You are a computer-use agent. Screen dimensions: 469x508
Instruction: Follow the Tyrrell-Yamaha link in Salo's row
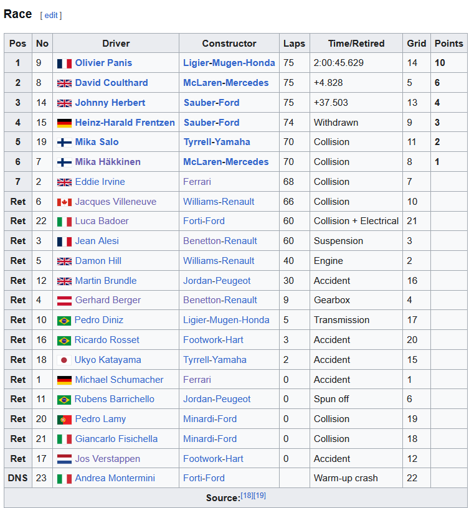pyautogui.click(x=217, y=142)
